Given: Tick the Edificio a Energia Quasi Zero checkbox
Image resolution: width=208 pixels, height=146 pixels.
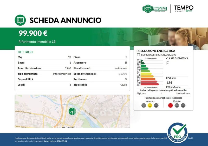Looking at the screenshot, I should (x=138, y=55).
